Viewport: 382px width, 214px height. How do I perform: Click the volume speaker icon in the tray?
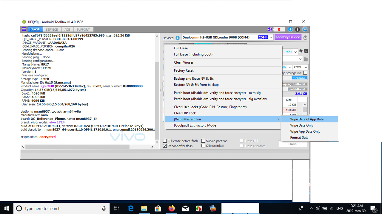pyautogui.click(x=318, y=208)
